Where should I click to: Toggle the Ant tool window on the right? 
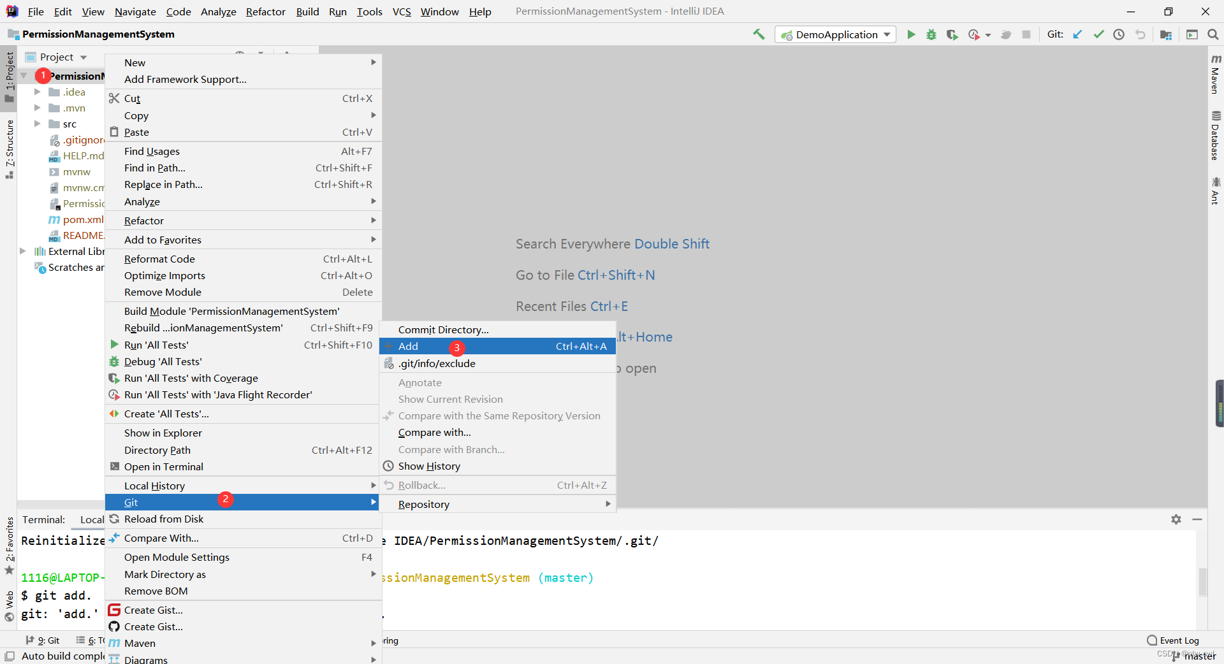click(1216, 191)
